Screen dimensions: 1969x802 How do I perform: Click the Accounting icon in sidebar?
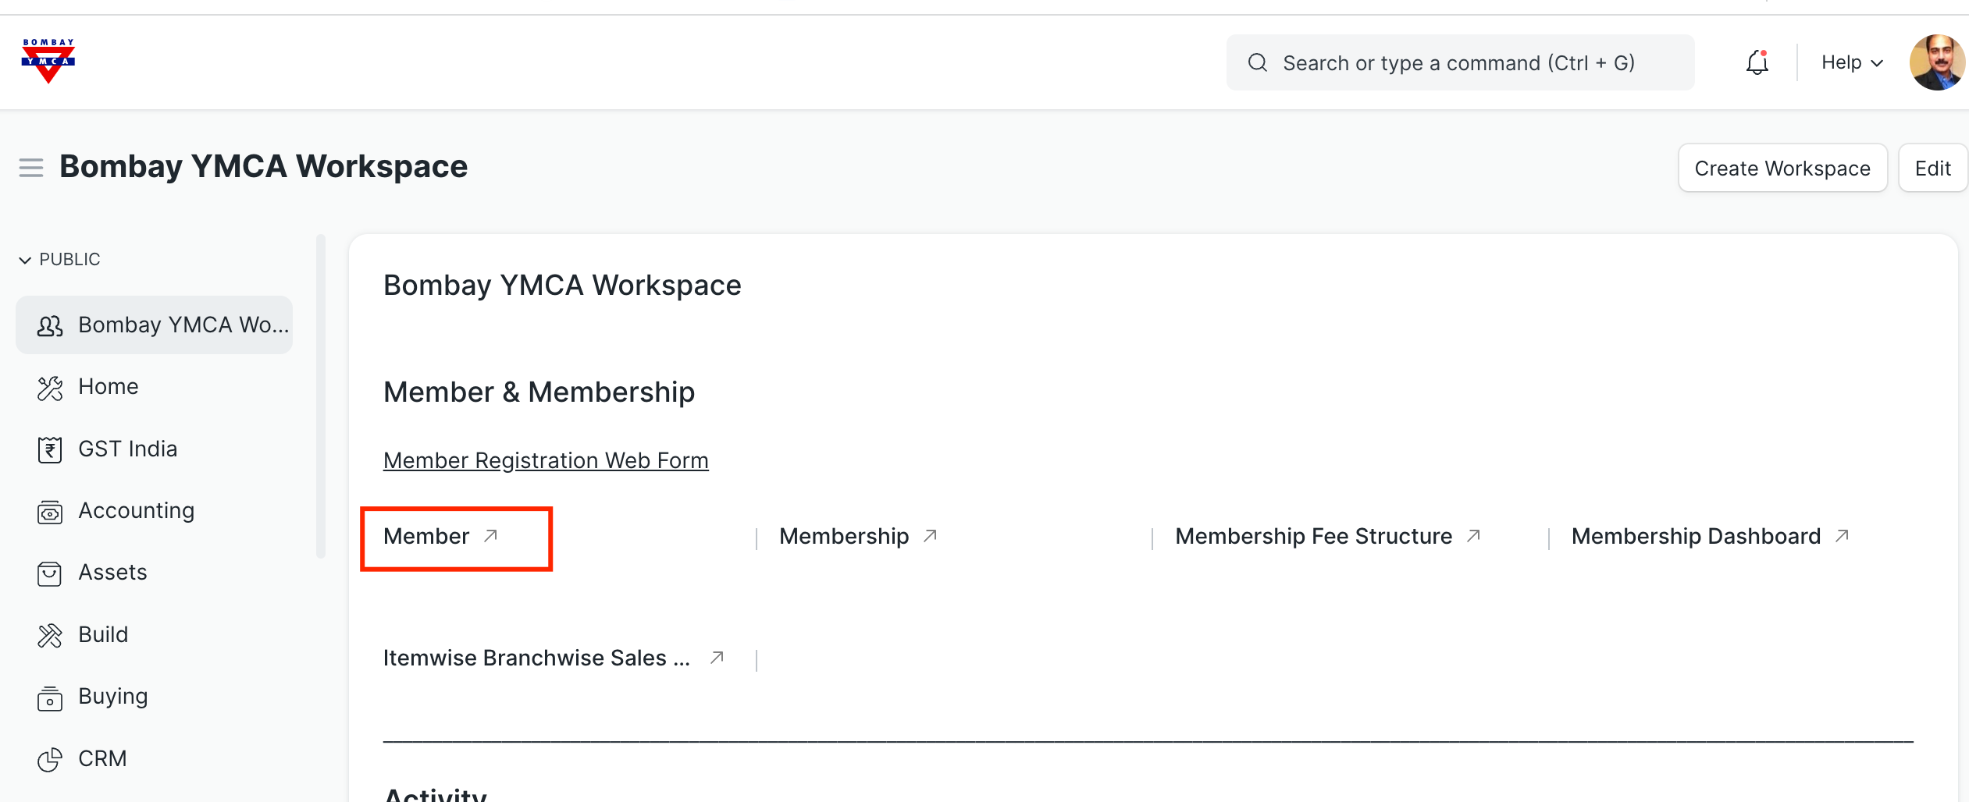coord(50,512)
